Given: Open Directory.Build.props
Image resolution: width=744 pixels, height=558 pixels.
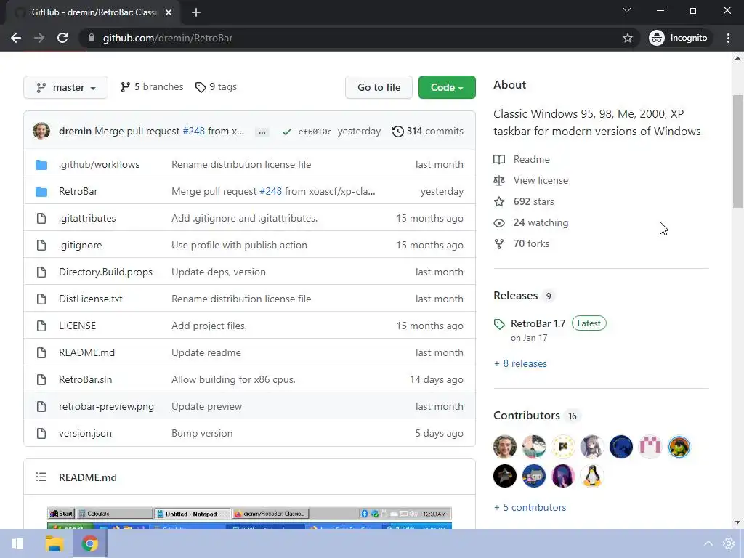Looking at the screenshot, I should [105, 272].
